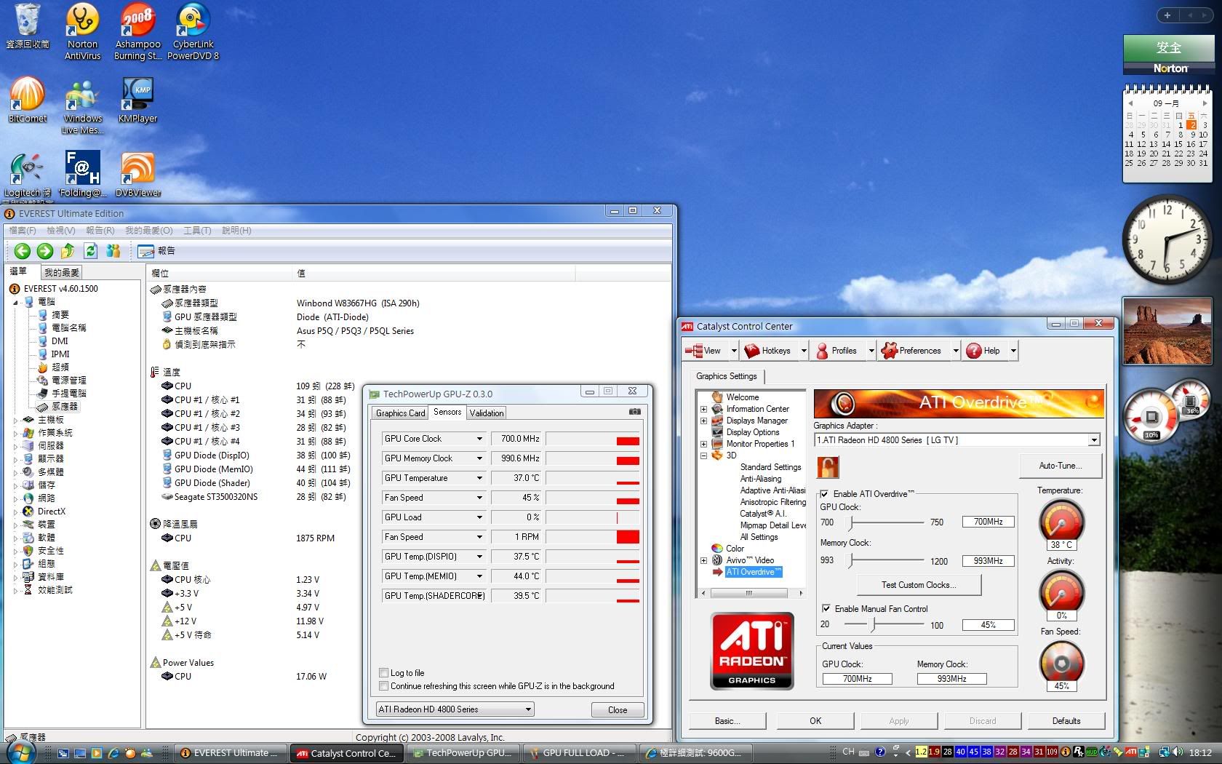The width and height of the screenshot is (1222, 764).
Task: Click EVEREST users toolbar icon
Action: click(x=113, y=251)
